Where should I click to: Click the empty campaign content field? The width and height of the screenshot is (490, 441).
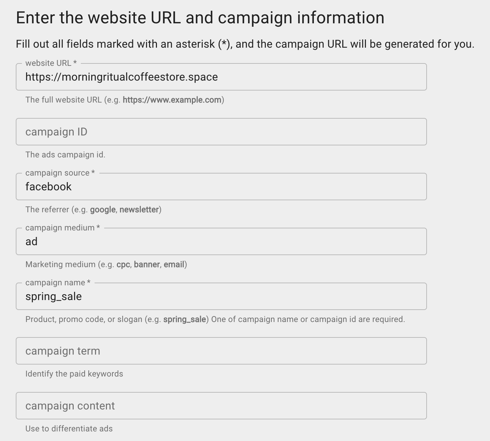(x=221, y=406)
